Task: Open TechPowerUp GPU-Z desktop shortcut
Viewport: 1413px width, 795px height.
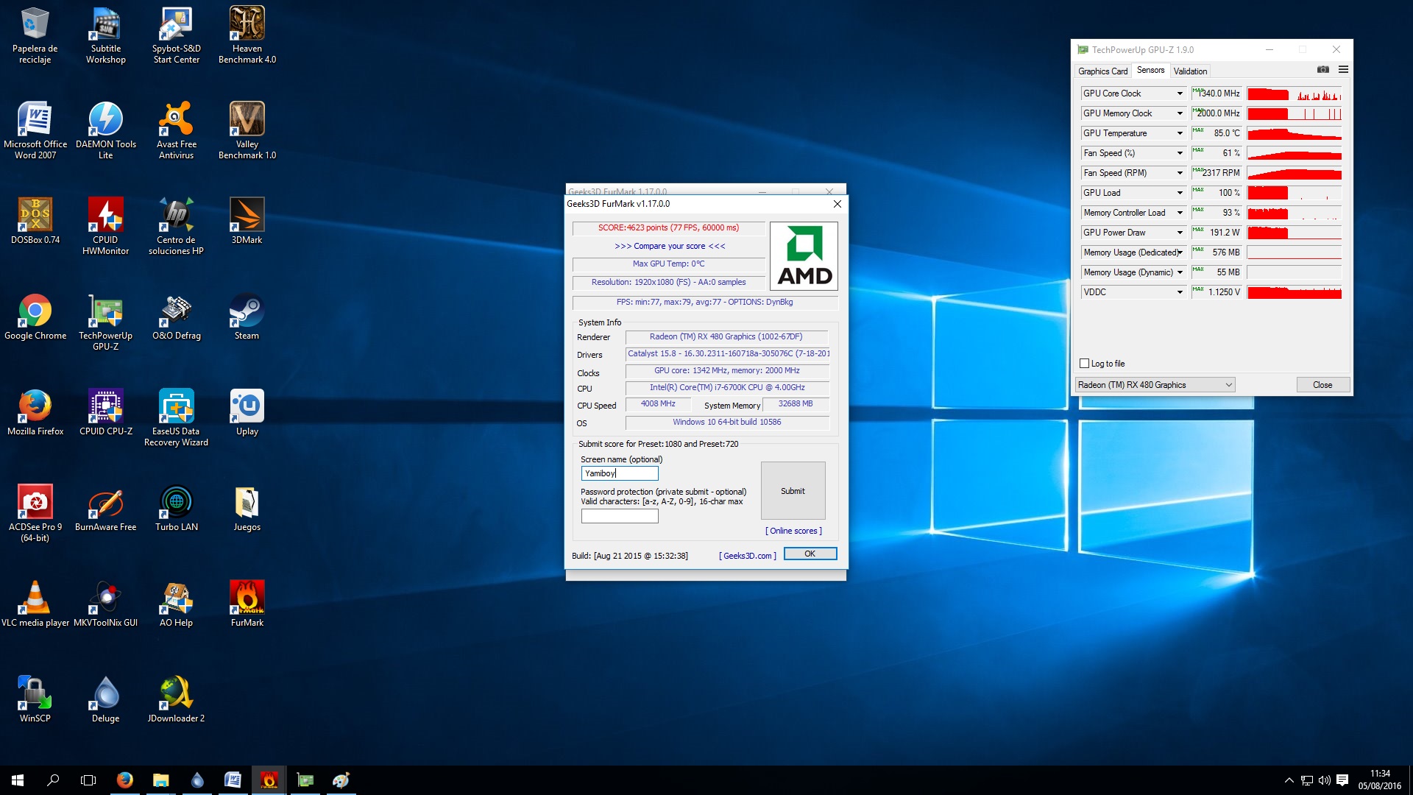Action: pos(105,322)
